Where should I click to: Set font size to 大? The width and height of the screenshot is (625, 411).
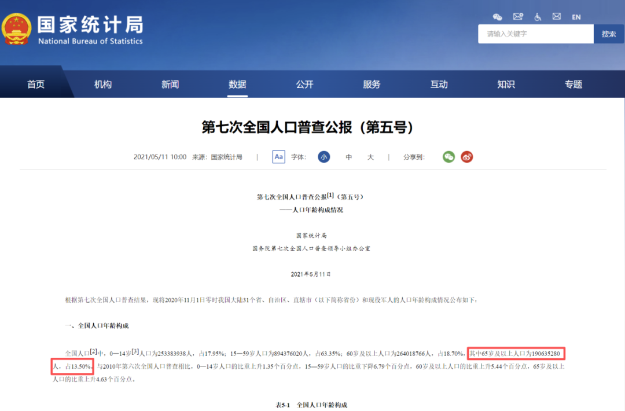(x=370, y=157)
